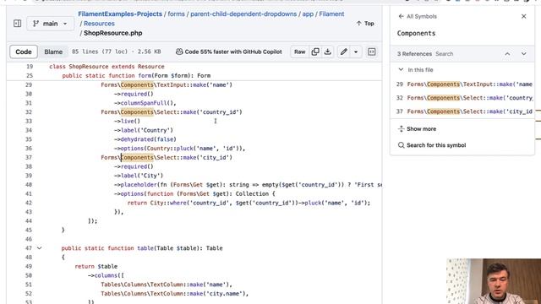Open the main branch dropdown
This screenshot has height=304, width=541.
pos(50,24)
